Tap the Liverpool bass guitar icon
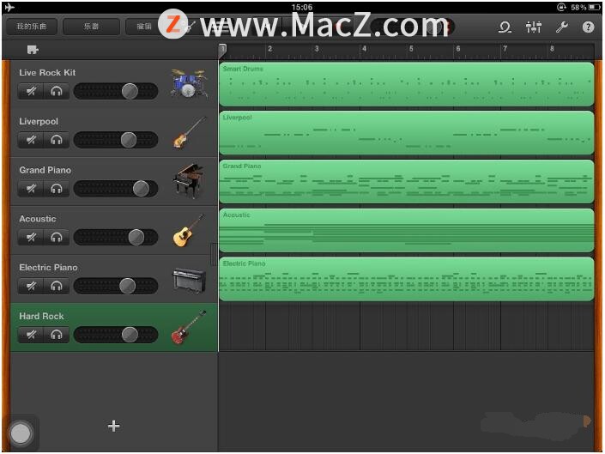The image size is (605, 454). tap(190, 132)
